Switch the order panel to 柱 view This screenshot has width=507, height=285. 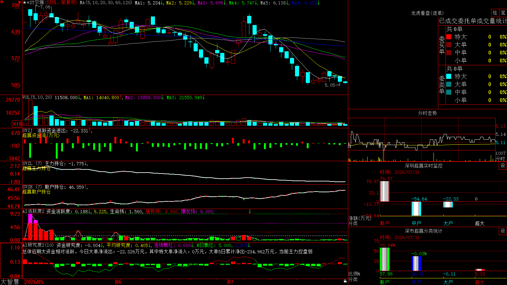click(x=495, y=13)
